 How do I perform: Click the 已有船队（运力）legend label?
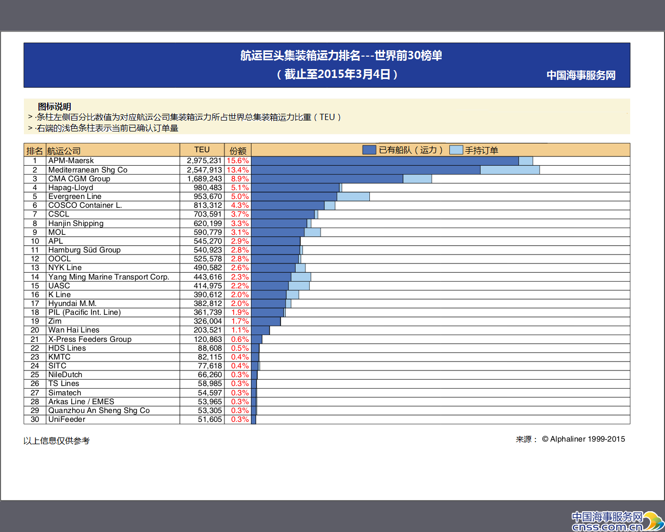[410, 150]
